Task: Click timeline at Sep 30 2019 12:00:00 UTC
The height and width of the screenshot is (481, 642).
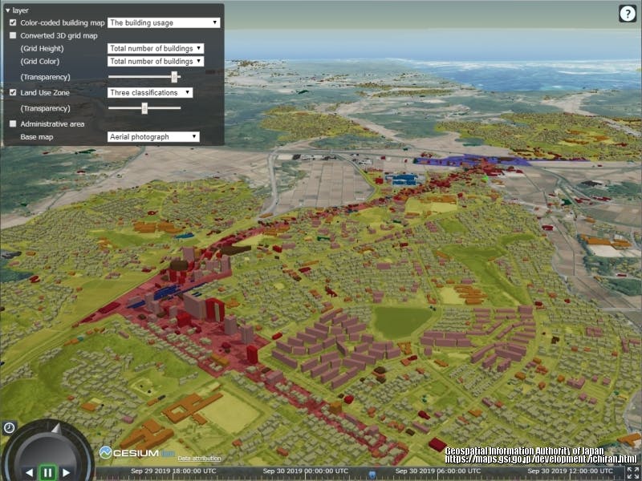Action: tap(571, 471)
